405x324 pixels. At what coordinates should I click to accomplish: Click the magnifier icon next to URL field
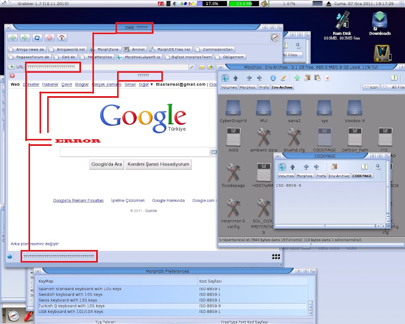[x=192, y=67]
